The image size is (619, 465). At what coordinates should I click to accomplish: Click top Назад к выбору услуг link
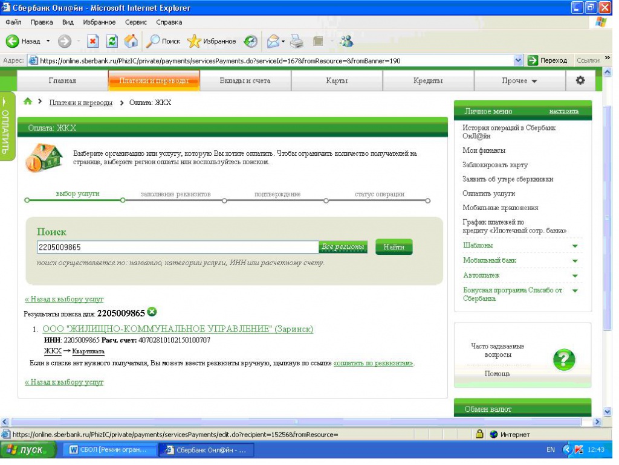64,299
